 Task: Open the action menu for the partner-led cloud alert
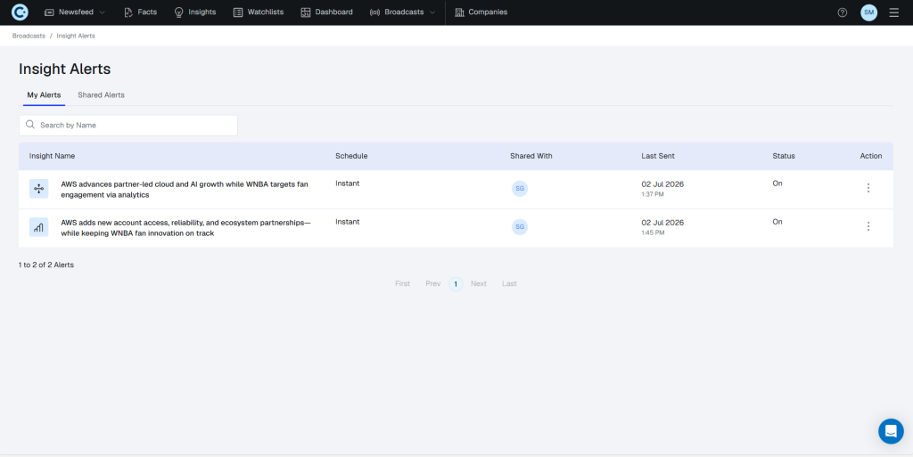coord(868,188)
